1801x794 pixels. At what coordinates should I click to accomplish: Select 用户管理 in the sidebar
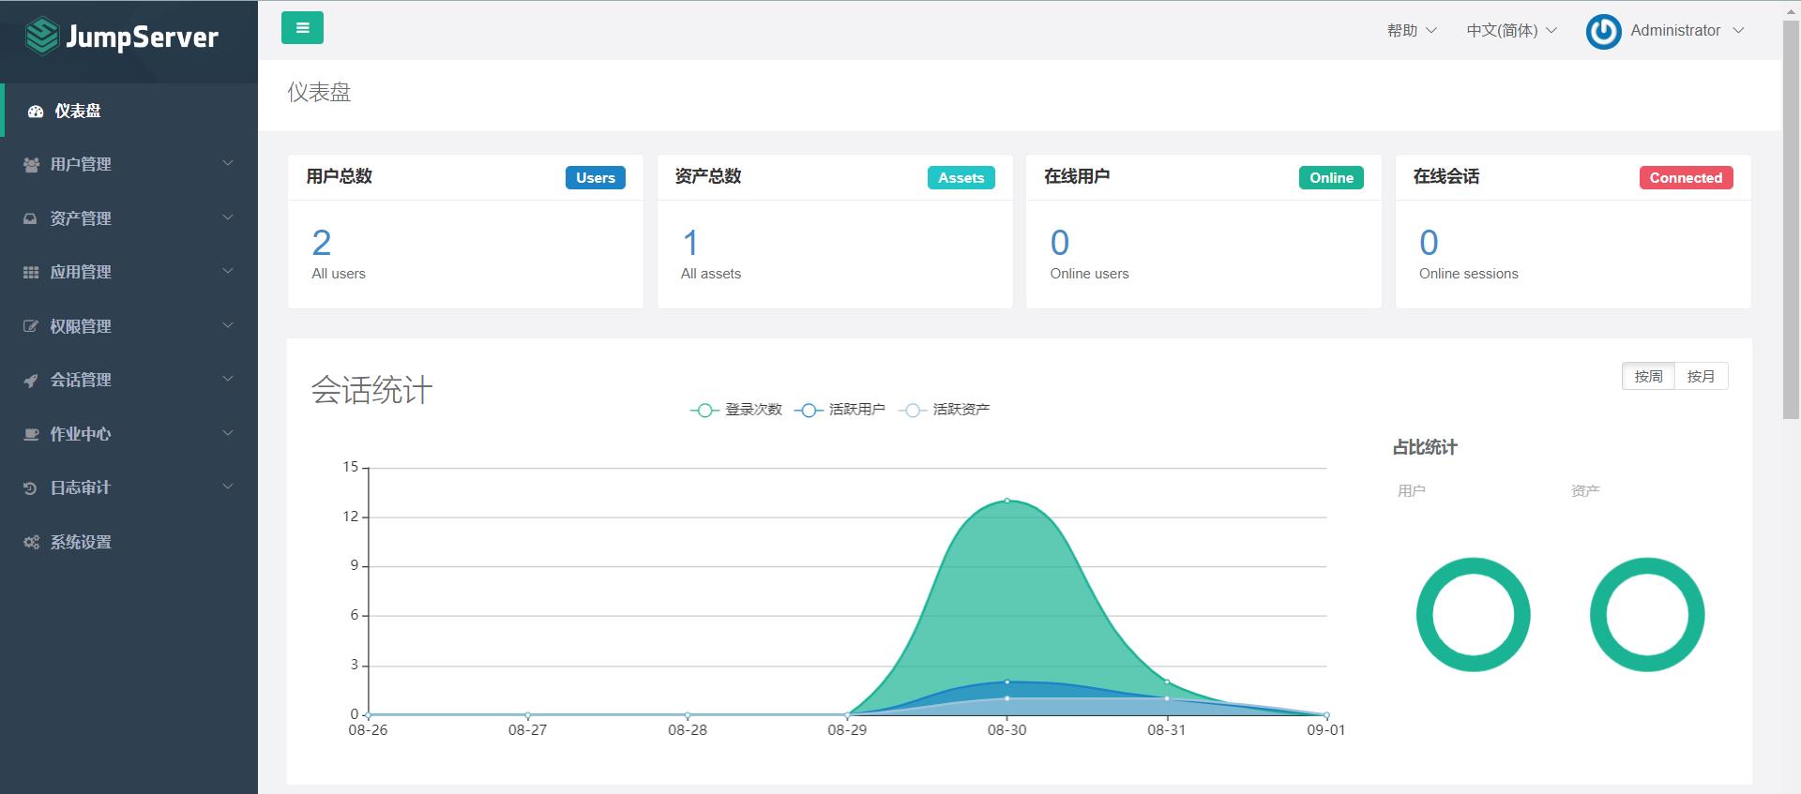point(129,164)
